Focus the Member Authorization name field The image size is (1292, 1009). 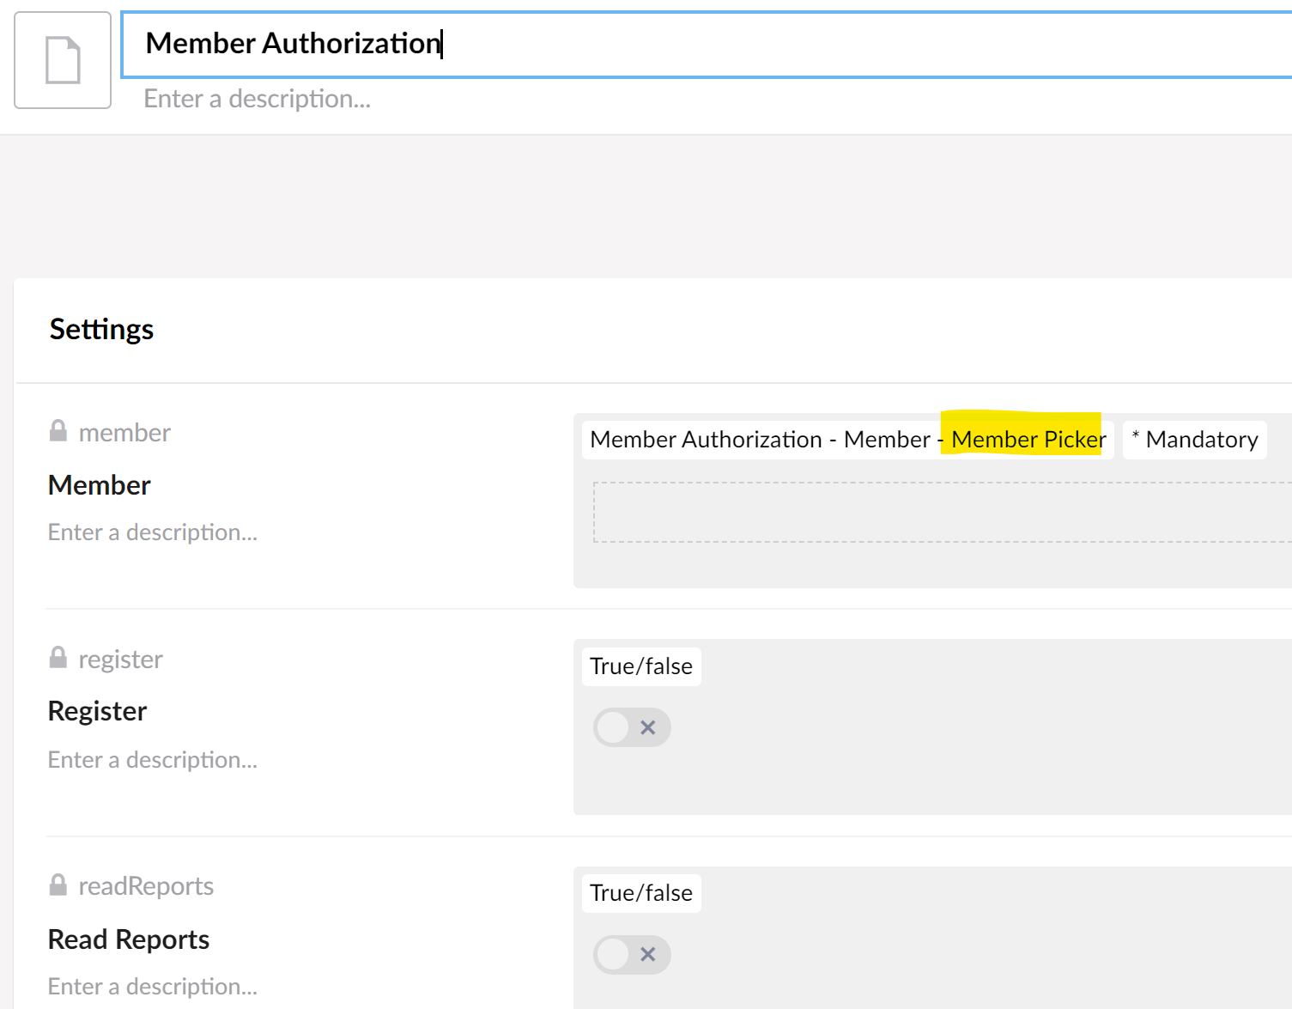point(704,44)
